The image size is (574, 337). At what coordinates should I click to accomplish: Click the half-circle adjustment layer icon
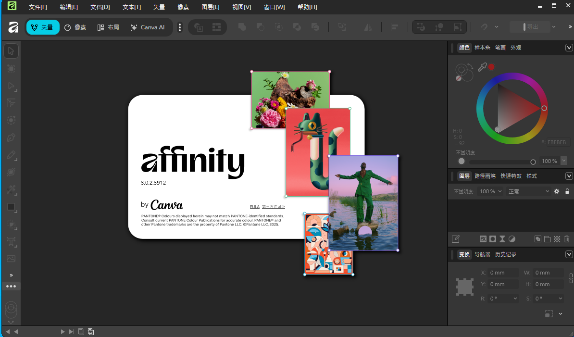512,239
